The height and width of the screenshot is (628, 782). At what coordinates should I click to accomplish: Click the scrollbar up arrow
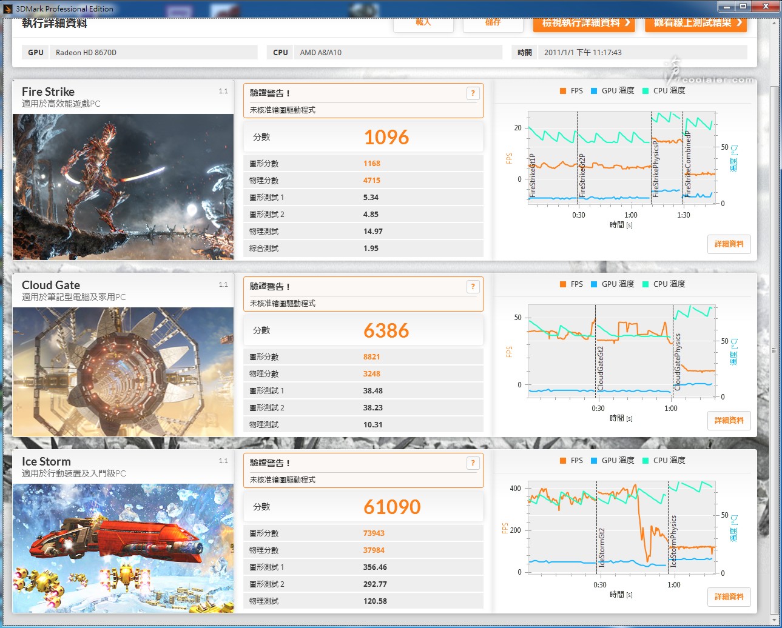(774, 23)
